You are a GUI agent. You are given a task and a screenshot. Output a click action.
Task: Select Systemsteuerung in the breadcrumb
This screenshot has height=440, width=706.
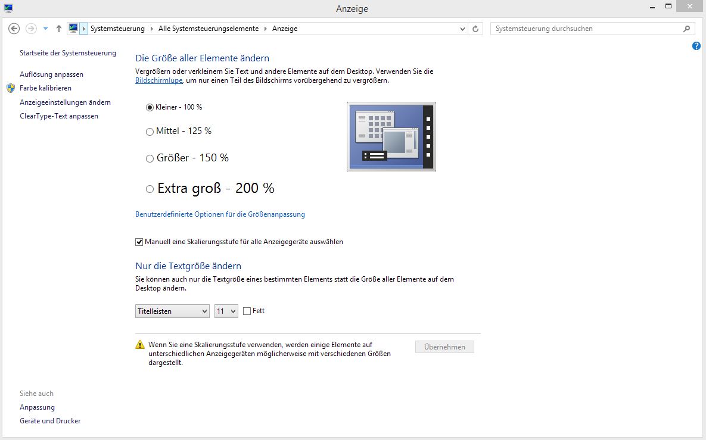tap(117, 29)
